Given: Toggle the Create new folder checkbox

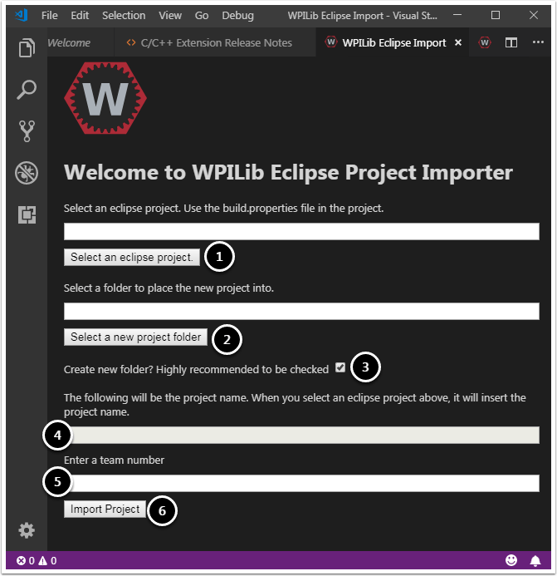Looking at the screenshot, I should tap(340, 367).
